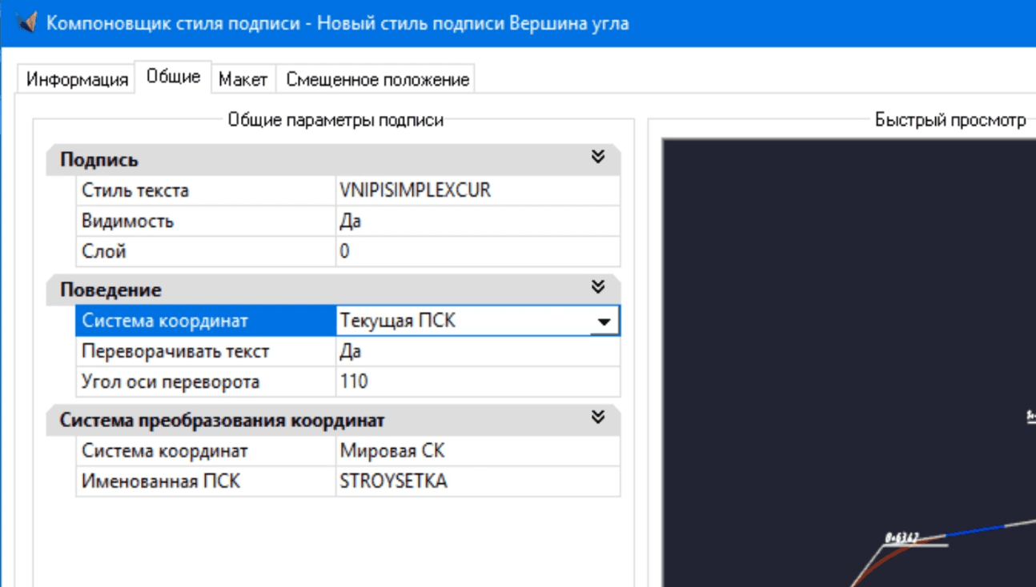Toggle the Видимость value off

point(400,221)
